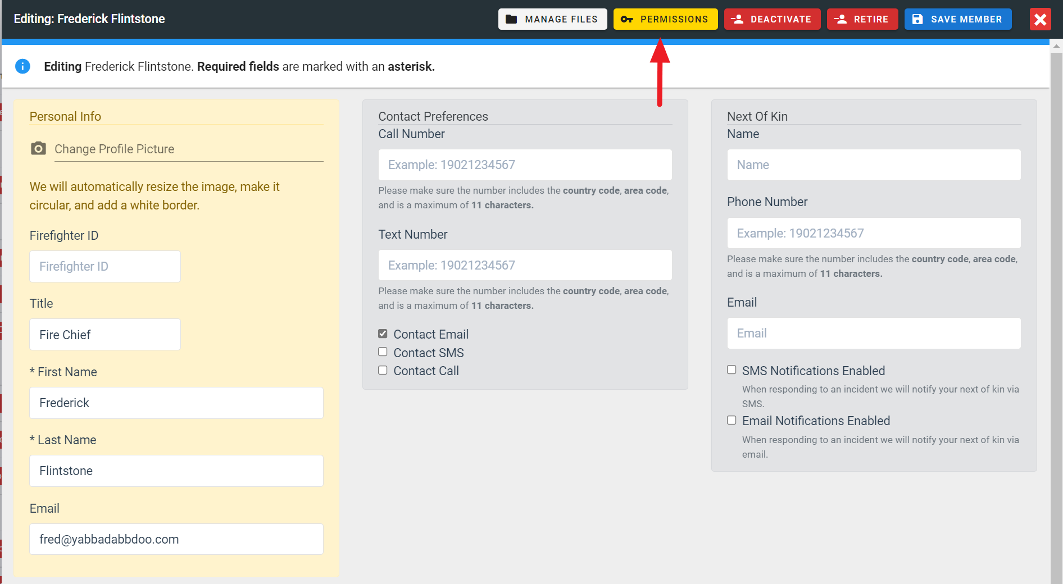
Task: Click the Title field containing Fire Chief
Action: (x=105, y=335)
